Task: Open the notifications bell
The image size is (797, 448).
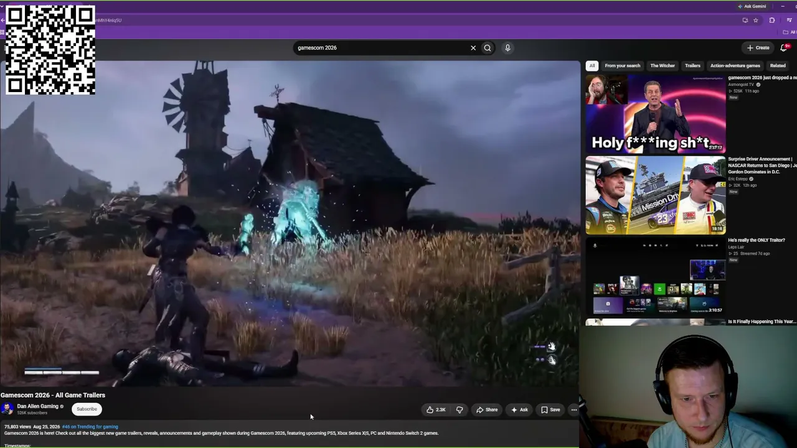Action: (x=784, y=48)
